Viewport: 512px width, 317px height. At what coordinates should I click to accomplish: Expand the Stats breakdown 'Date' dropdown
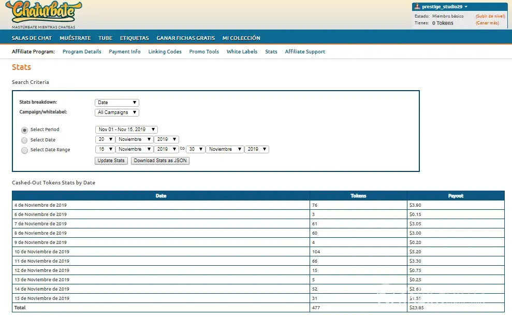(x=117, y=103)
